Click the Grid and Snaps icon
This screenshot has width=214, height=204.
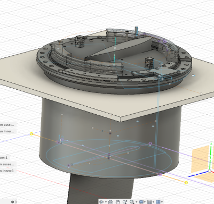click(150, 202)
